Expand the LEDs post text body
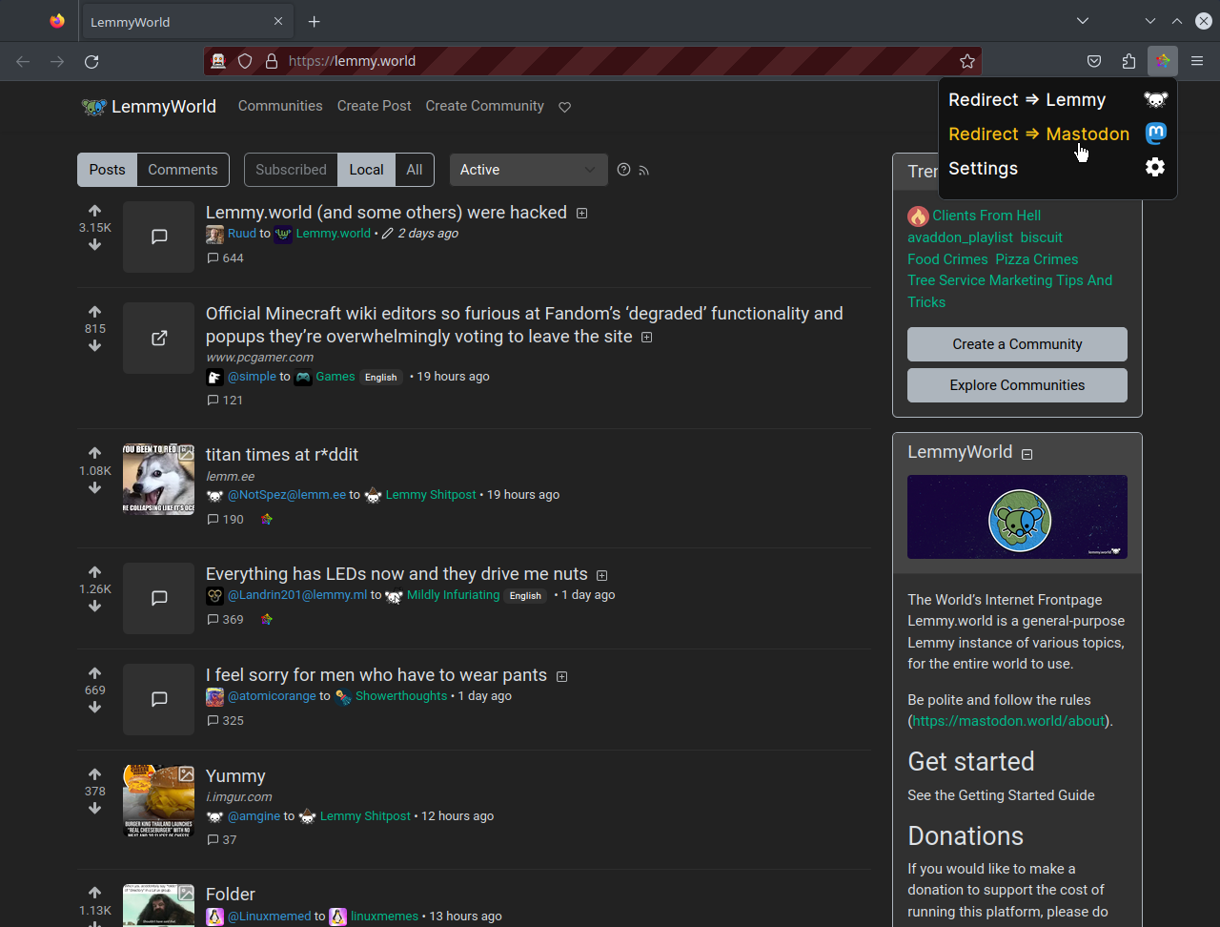The width and height of the screenshot is (1220, 927). point(601,575)
